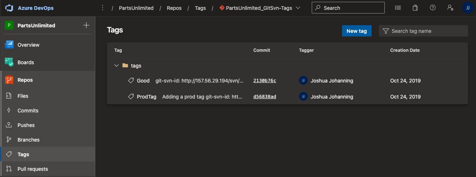
Task: Open commit link d56838ad
Action: [264, 97]
